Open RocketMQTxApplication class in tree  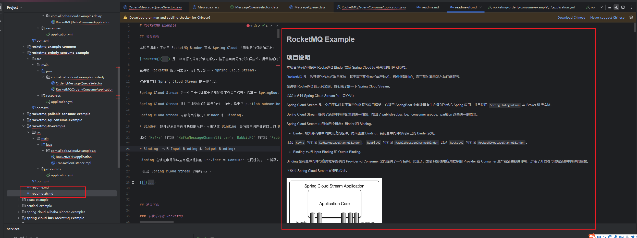pos(73,157)
